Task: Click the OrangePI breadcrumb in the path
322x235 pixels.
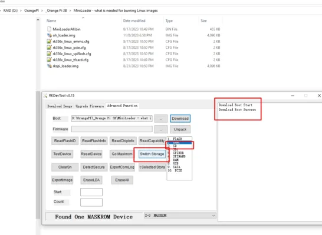Action: pos(31,11)
